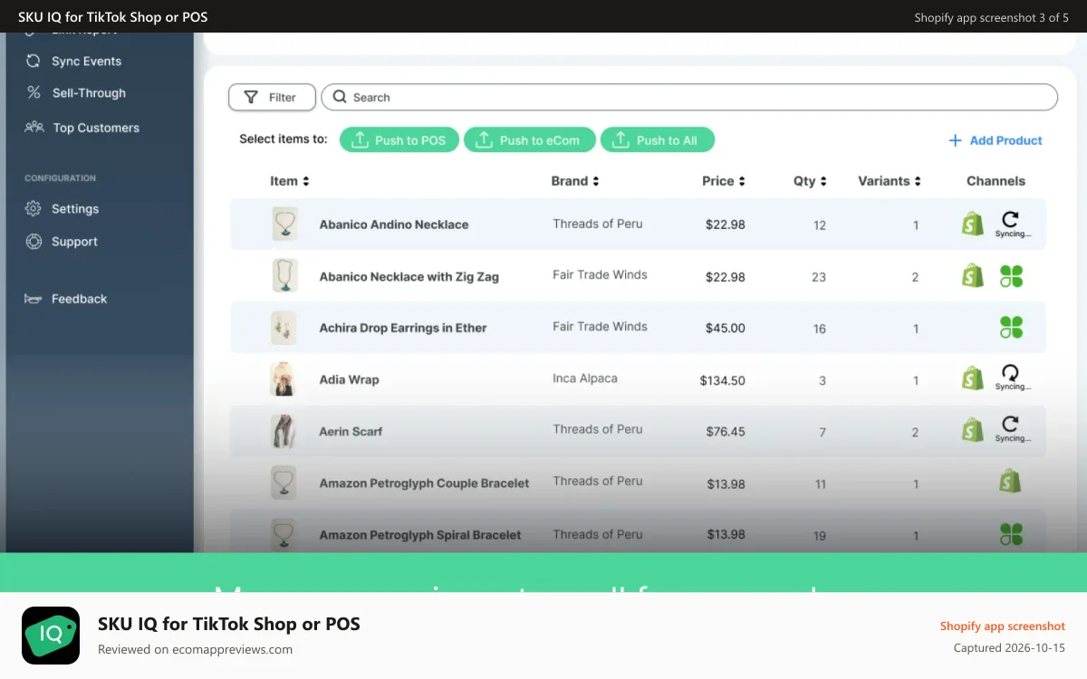Open the Filter button
Image resolution: width=1087 pixels, height=679 pixels.
coord(272,97)
